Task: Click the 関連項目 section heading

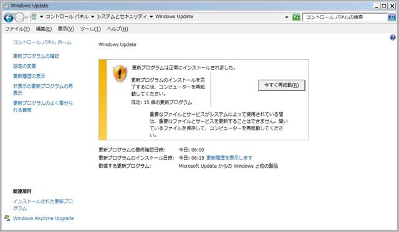Action: click(22, 191)
